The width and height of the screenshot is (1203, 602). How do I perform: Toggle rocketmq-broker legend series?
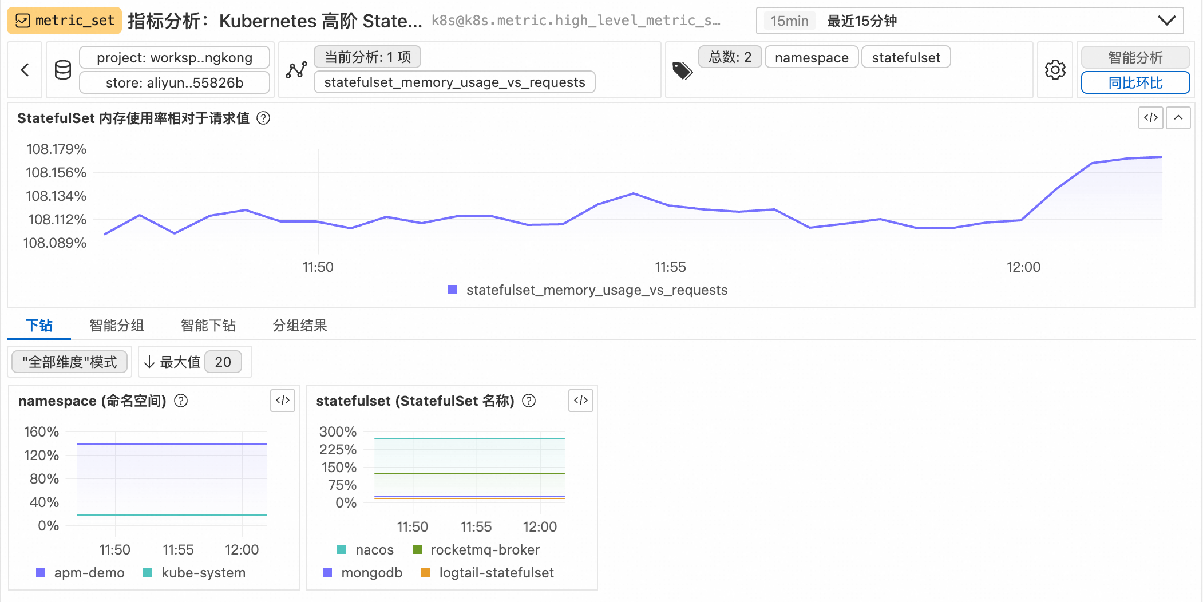476,549
